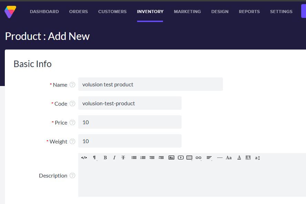This screenshot has height=204, width=306.
Task: Click the Price input field
Action: click(130, 122)
